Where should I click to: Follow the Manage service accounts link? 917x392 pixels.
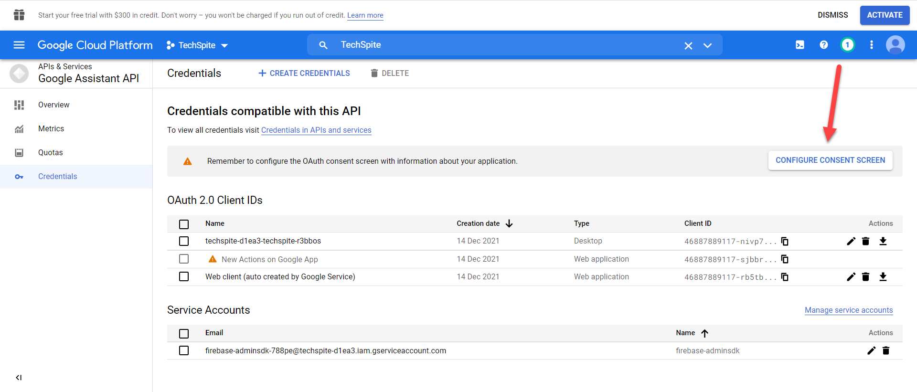point(848,310)
